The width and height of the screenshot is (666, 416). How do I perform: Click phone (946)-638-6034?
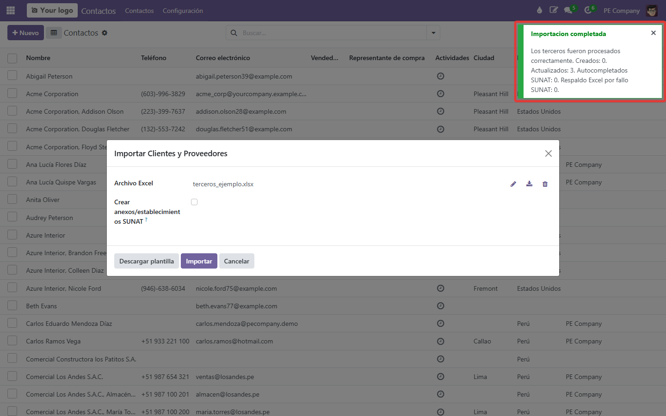click(163, 288)
